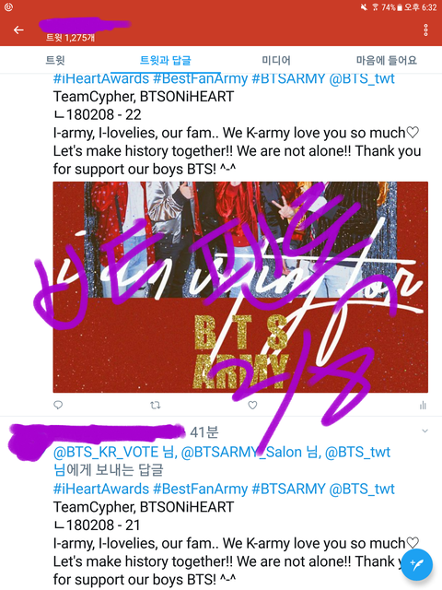Tap the back arrow in header
The image size is (442, 590).
pyautogui.click(x=18, y=29)
